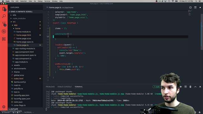
Task: Open the Extensions view in activity bar
Action: click(x=4, y=39)
